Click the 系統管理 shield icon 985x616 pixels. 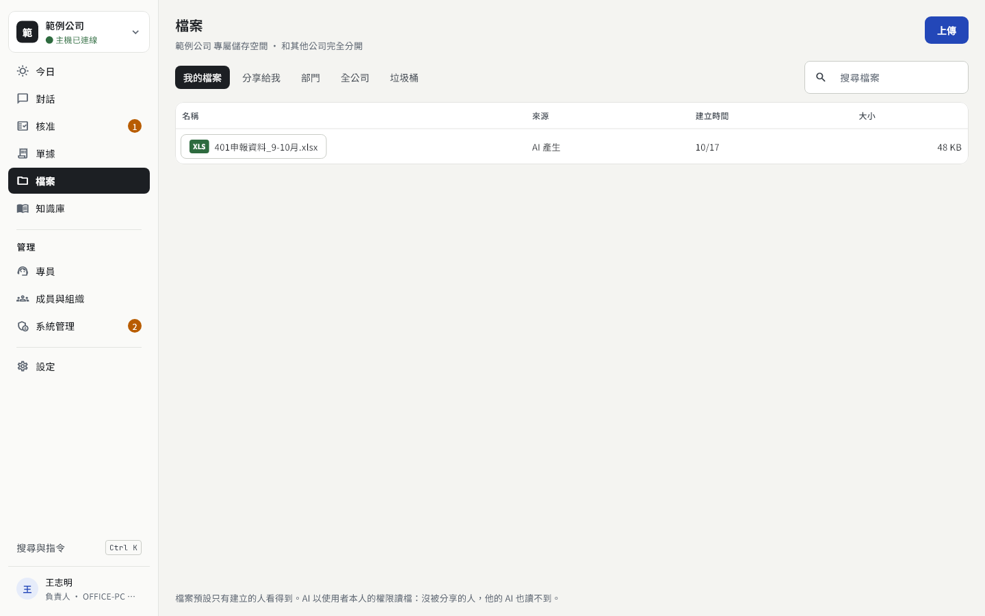23,326
